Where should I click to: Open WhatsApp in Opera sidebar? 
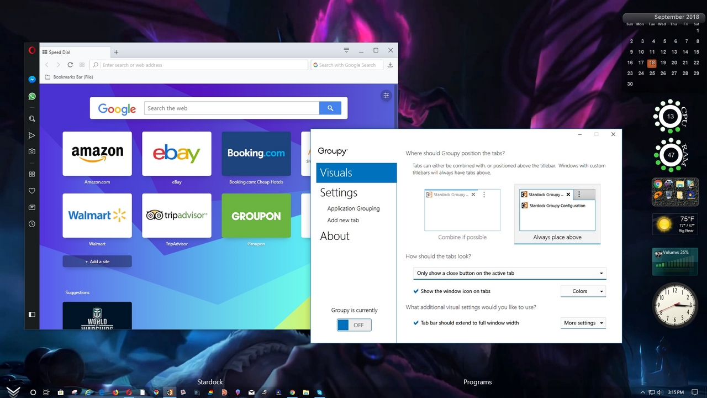point(32,96)
